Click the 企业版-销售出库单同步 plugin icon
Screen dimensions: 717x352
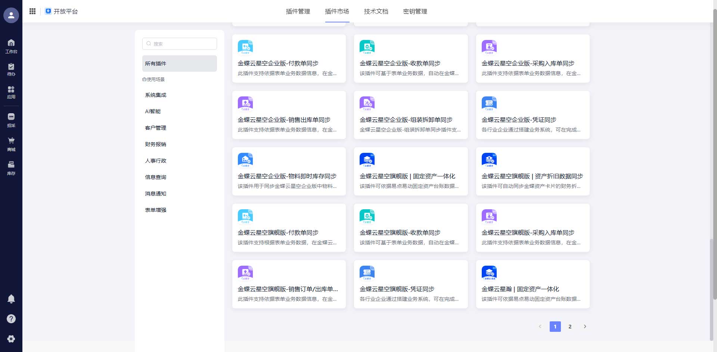[x=245, y=104]
